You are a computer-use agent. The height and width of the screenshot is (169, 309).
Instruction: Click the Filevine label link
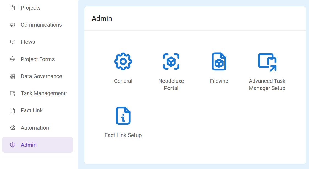219,81
